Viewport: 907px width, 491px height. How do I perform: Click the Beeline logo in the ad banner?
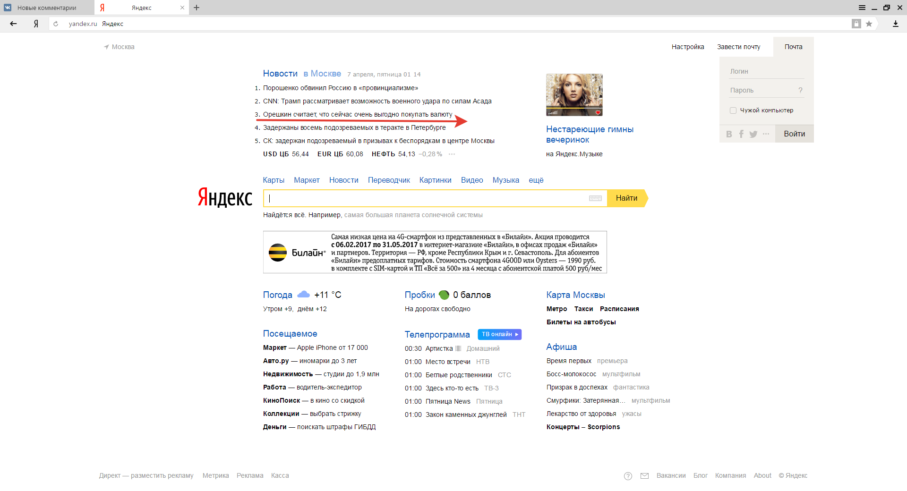[297, 253]
